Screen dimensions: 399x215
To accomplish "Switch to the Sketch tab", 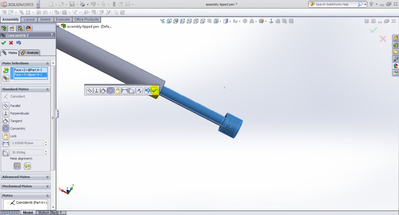I will tap(45, 20).
